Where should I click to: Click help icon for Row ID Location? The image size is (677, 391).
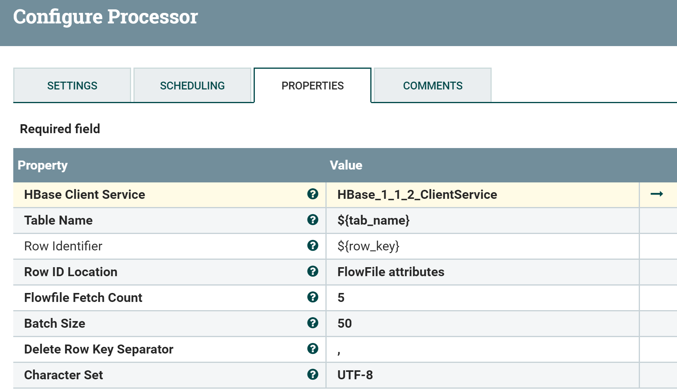(x=313, y=271)
